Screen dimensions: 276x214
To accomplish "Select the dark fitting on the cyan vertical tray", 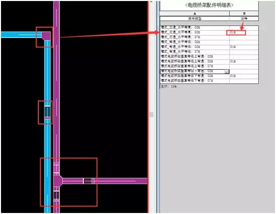I will coord(47,112).
